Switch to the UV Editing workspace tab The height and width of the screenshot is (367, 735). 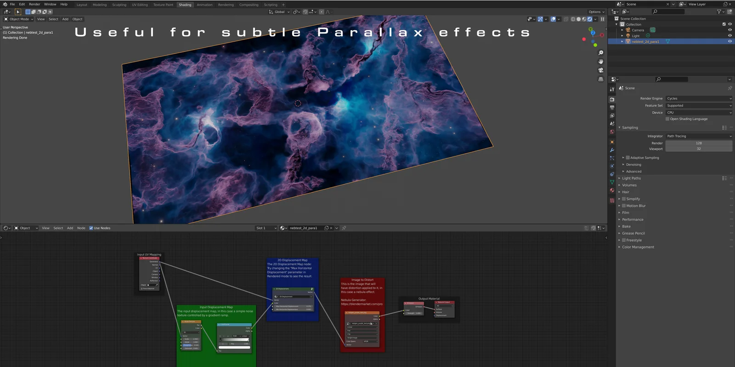(x=140, y=5)
